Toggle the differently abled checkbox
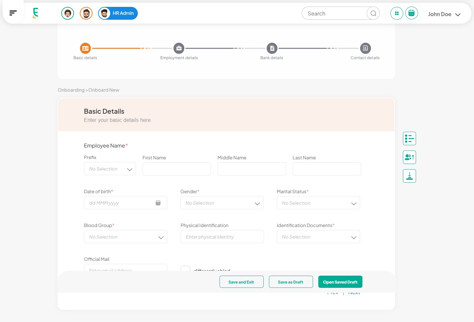The image size is (474, 322). pos(186,269)
